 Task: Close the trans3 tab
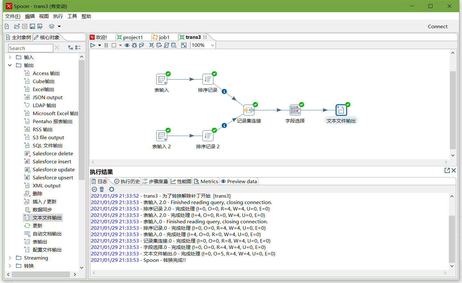tap(205, 37)
